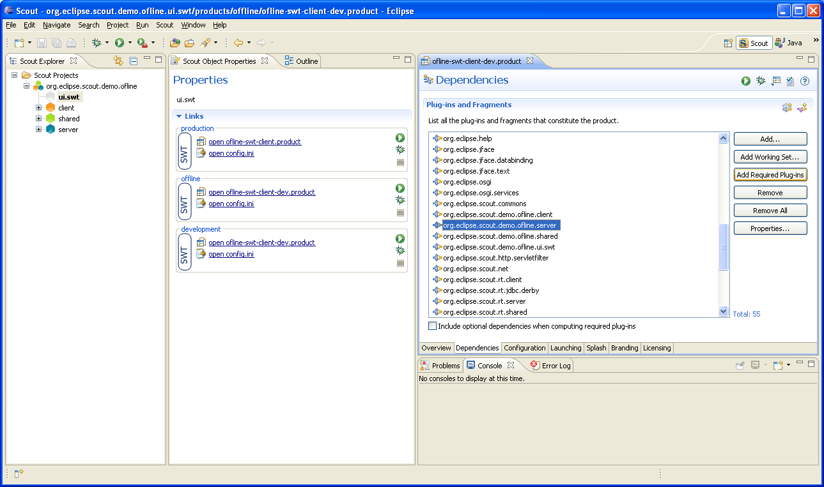Expand the server tree node
The image size is (824, 487).
click(39, 130)
